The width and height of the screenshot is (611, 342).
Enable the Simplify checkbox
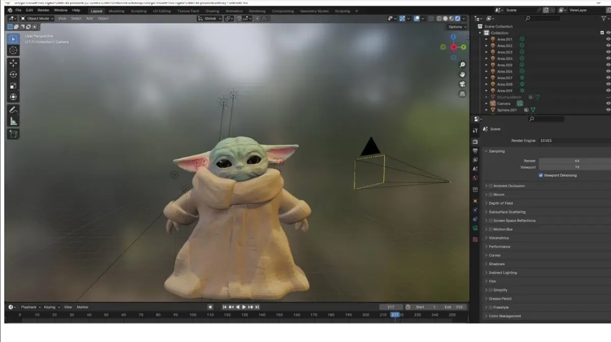(x=491, y=290)
